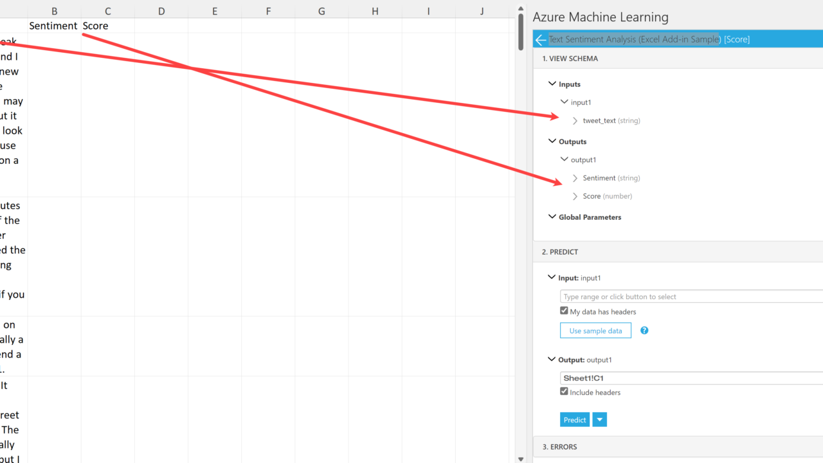Viewport: 823px width, 463px height.
Task: Select column F header
Action: pyautogui.click(x=268, y=11)
